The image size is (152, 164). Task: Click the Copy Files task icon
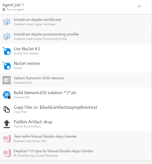click(x=7, y=109)
